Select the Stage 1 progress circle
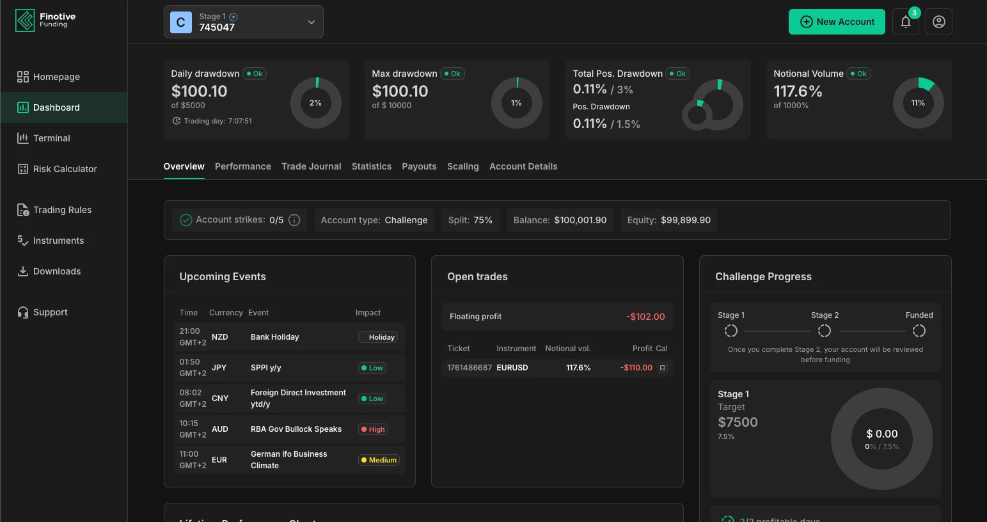 click(x=730, y=331)
